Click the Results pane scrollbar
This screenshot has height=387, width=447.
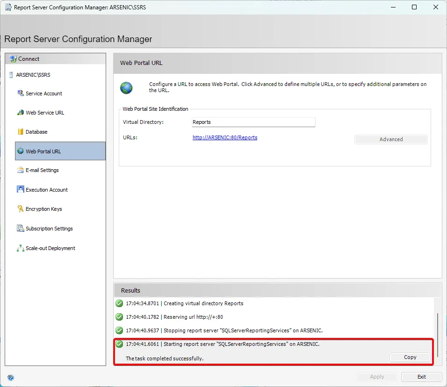(x=438, y=335)
